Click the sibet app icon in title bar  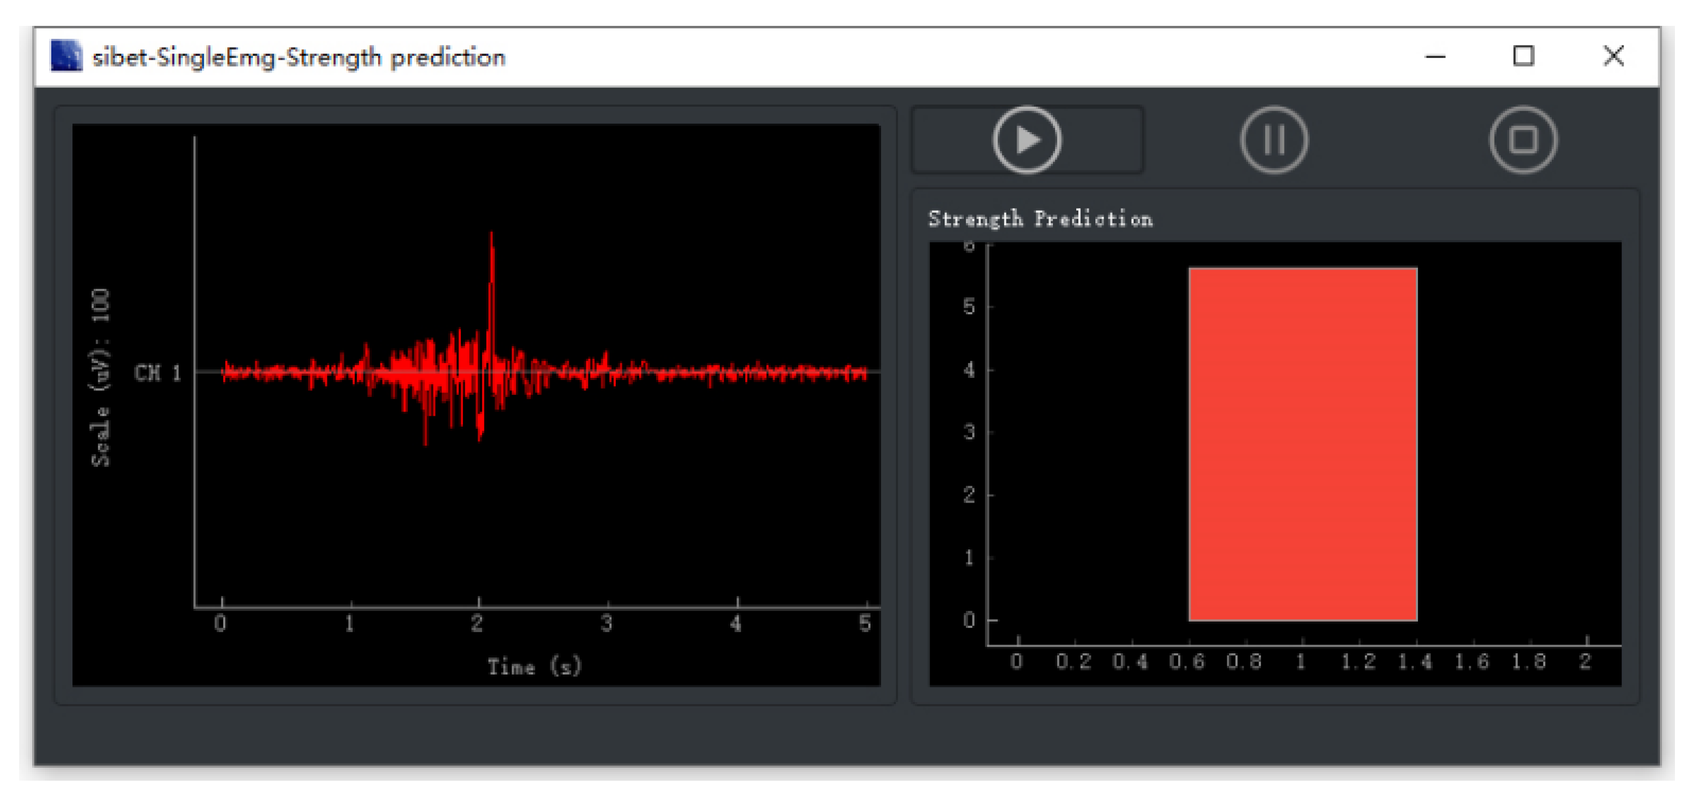click(66, 56)
